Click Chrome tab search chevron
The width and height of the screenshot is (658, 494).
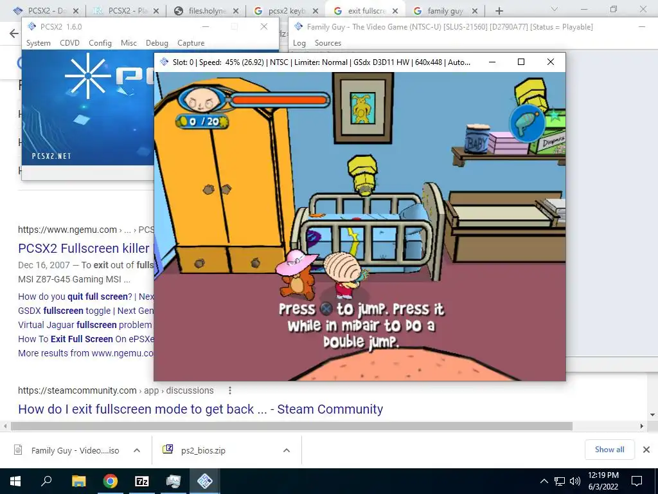tap(554, 9)
